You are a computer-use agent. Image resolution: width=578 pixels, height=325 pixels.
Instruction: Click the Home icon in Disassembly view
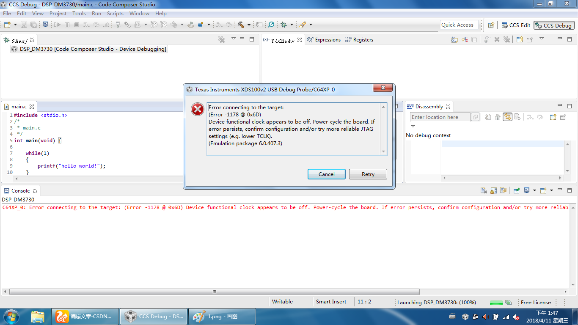498,117
